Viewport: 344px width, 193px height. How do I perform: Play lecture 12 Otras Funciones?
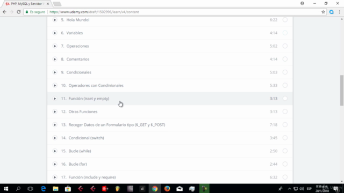point(55,112)
